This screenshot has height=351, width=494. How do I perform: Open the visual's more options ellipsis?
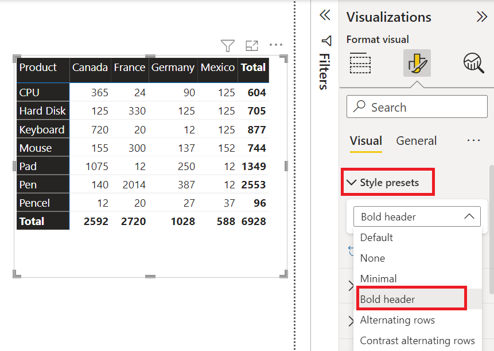276,45
